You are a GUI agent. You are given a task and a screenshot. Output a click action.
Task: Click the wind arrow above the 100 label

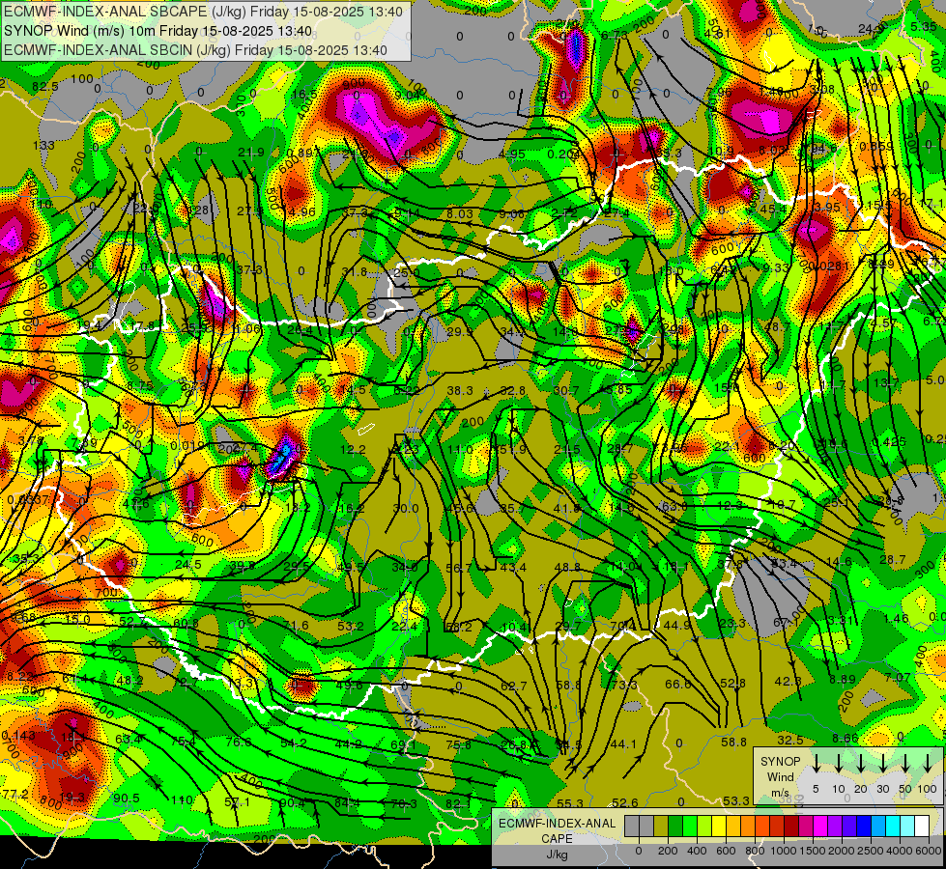point(928,764)
